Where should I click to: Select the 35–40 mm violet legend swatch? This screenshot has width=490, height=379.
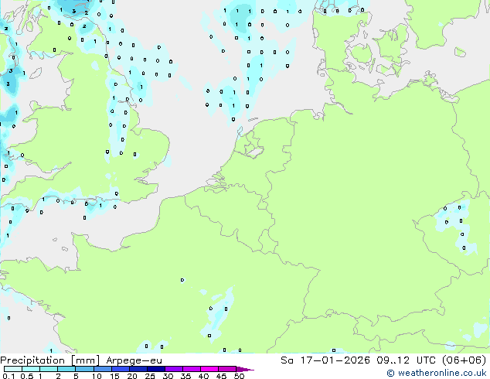coord(192,369)
